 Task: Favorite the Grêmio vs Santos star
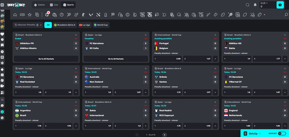click(x=215, y=68)
